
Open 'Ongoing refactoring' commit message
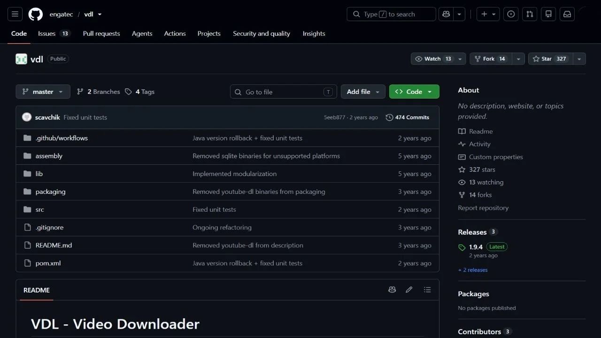(222, 227)
